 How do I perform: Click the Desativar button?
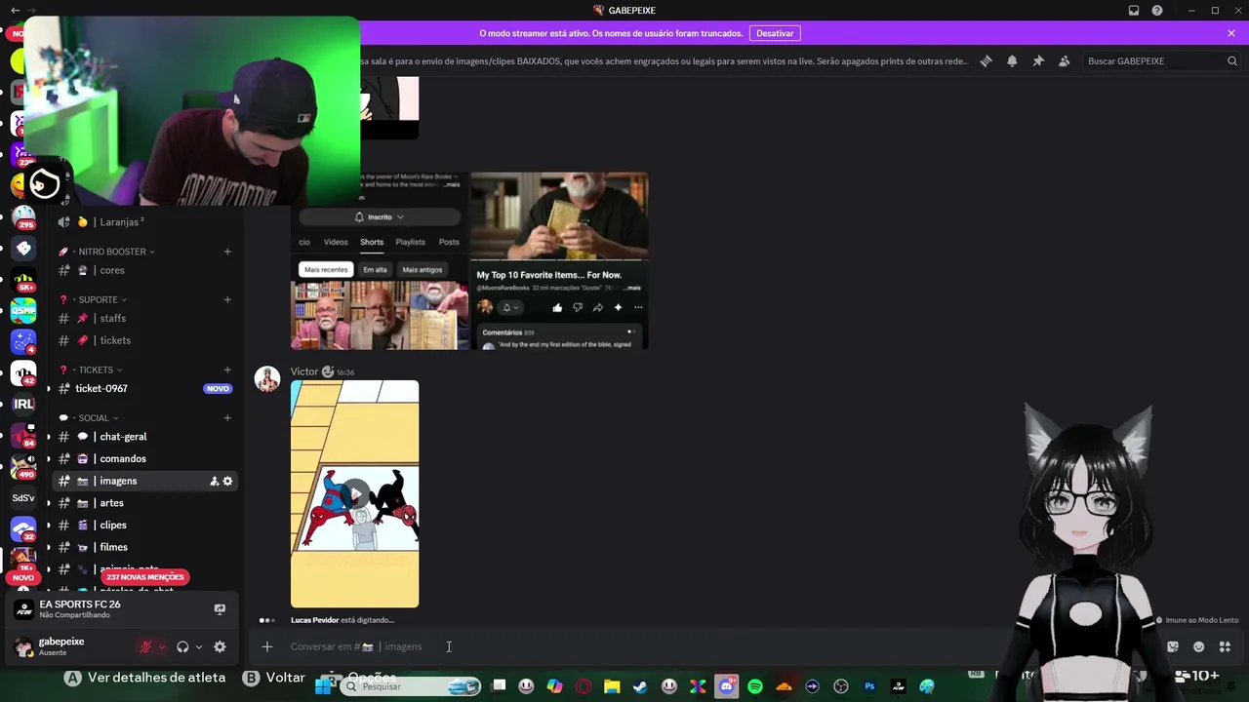pos(775,33)
